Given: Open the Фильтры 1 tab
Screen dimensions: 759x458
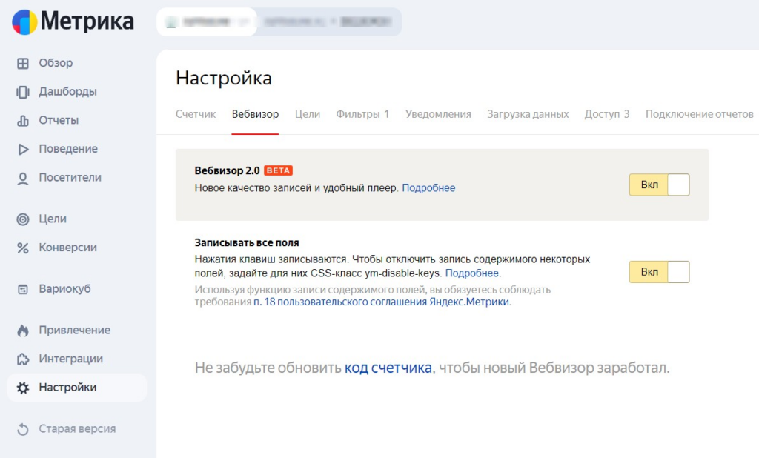Looking at the screenshot, I should [362, 114].
